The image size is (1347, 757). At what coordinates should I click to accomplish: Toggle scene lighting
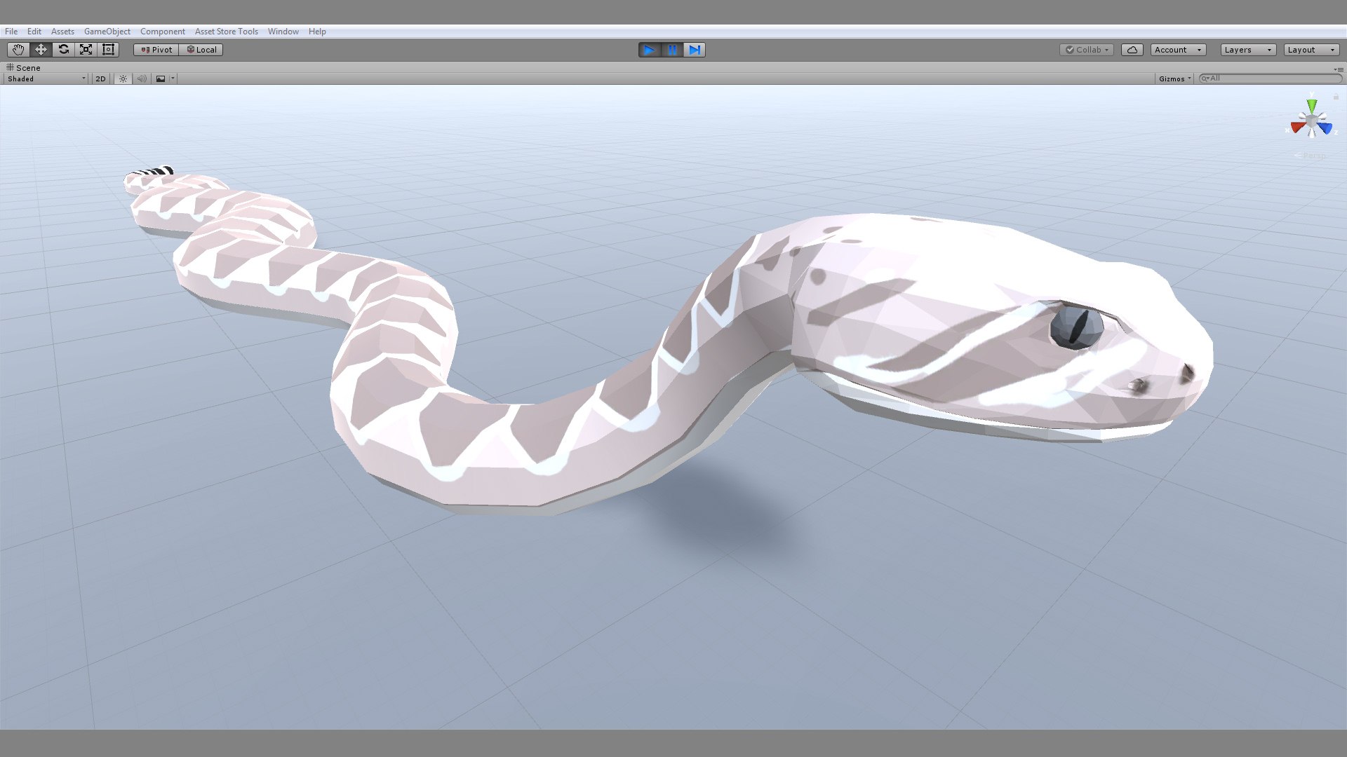point(123,79)
